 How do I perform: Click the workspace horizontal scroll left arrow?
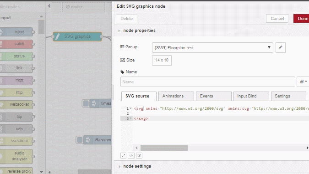49,172
